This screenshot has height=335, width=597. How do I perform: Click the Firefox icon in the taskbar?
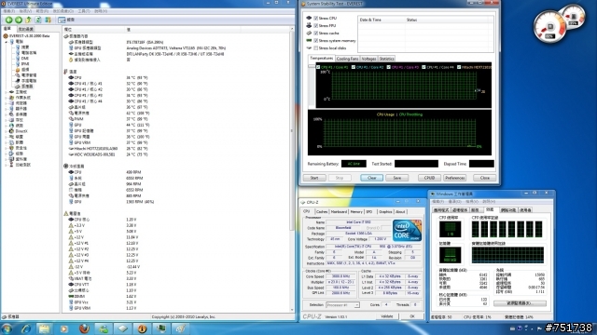(x=84, y=328)
